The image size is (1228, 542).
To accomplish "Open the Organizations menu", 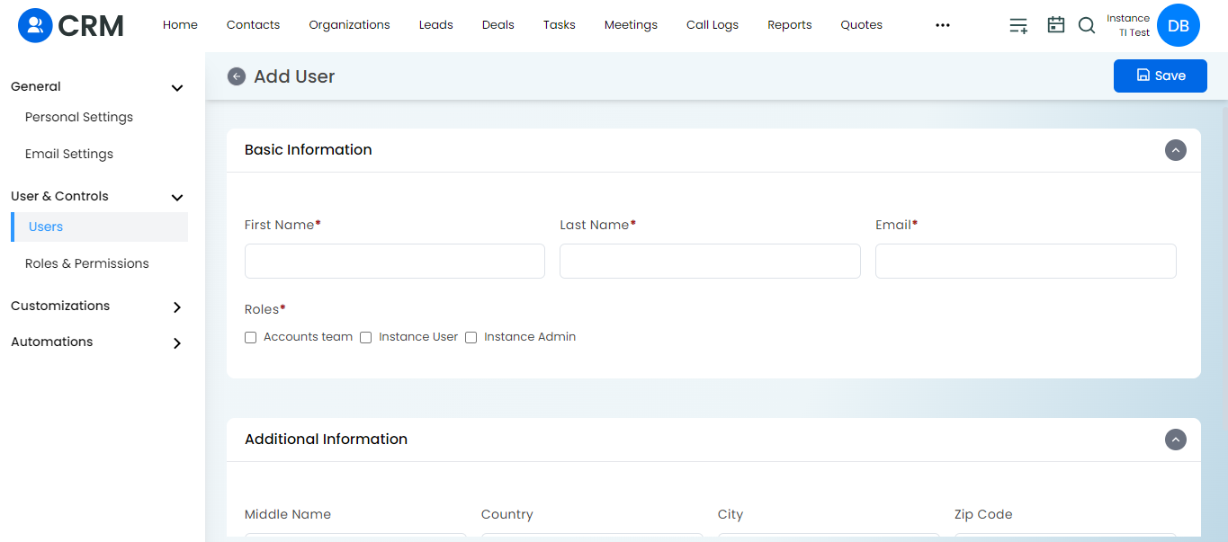I will (x=349, y=25).
